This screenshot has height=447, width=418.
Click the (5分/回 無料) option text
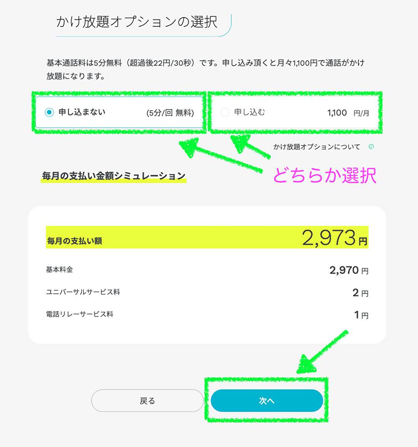click(170, 112)
